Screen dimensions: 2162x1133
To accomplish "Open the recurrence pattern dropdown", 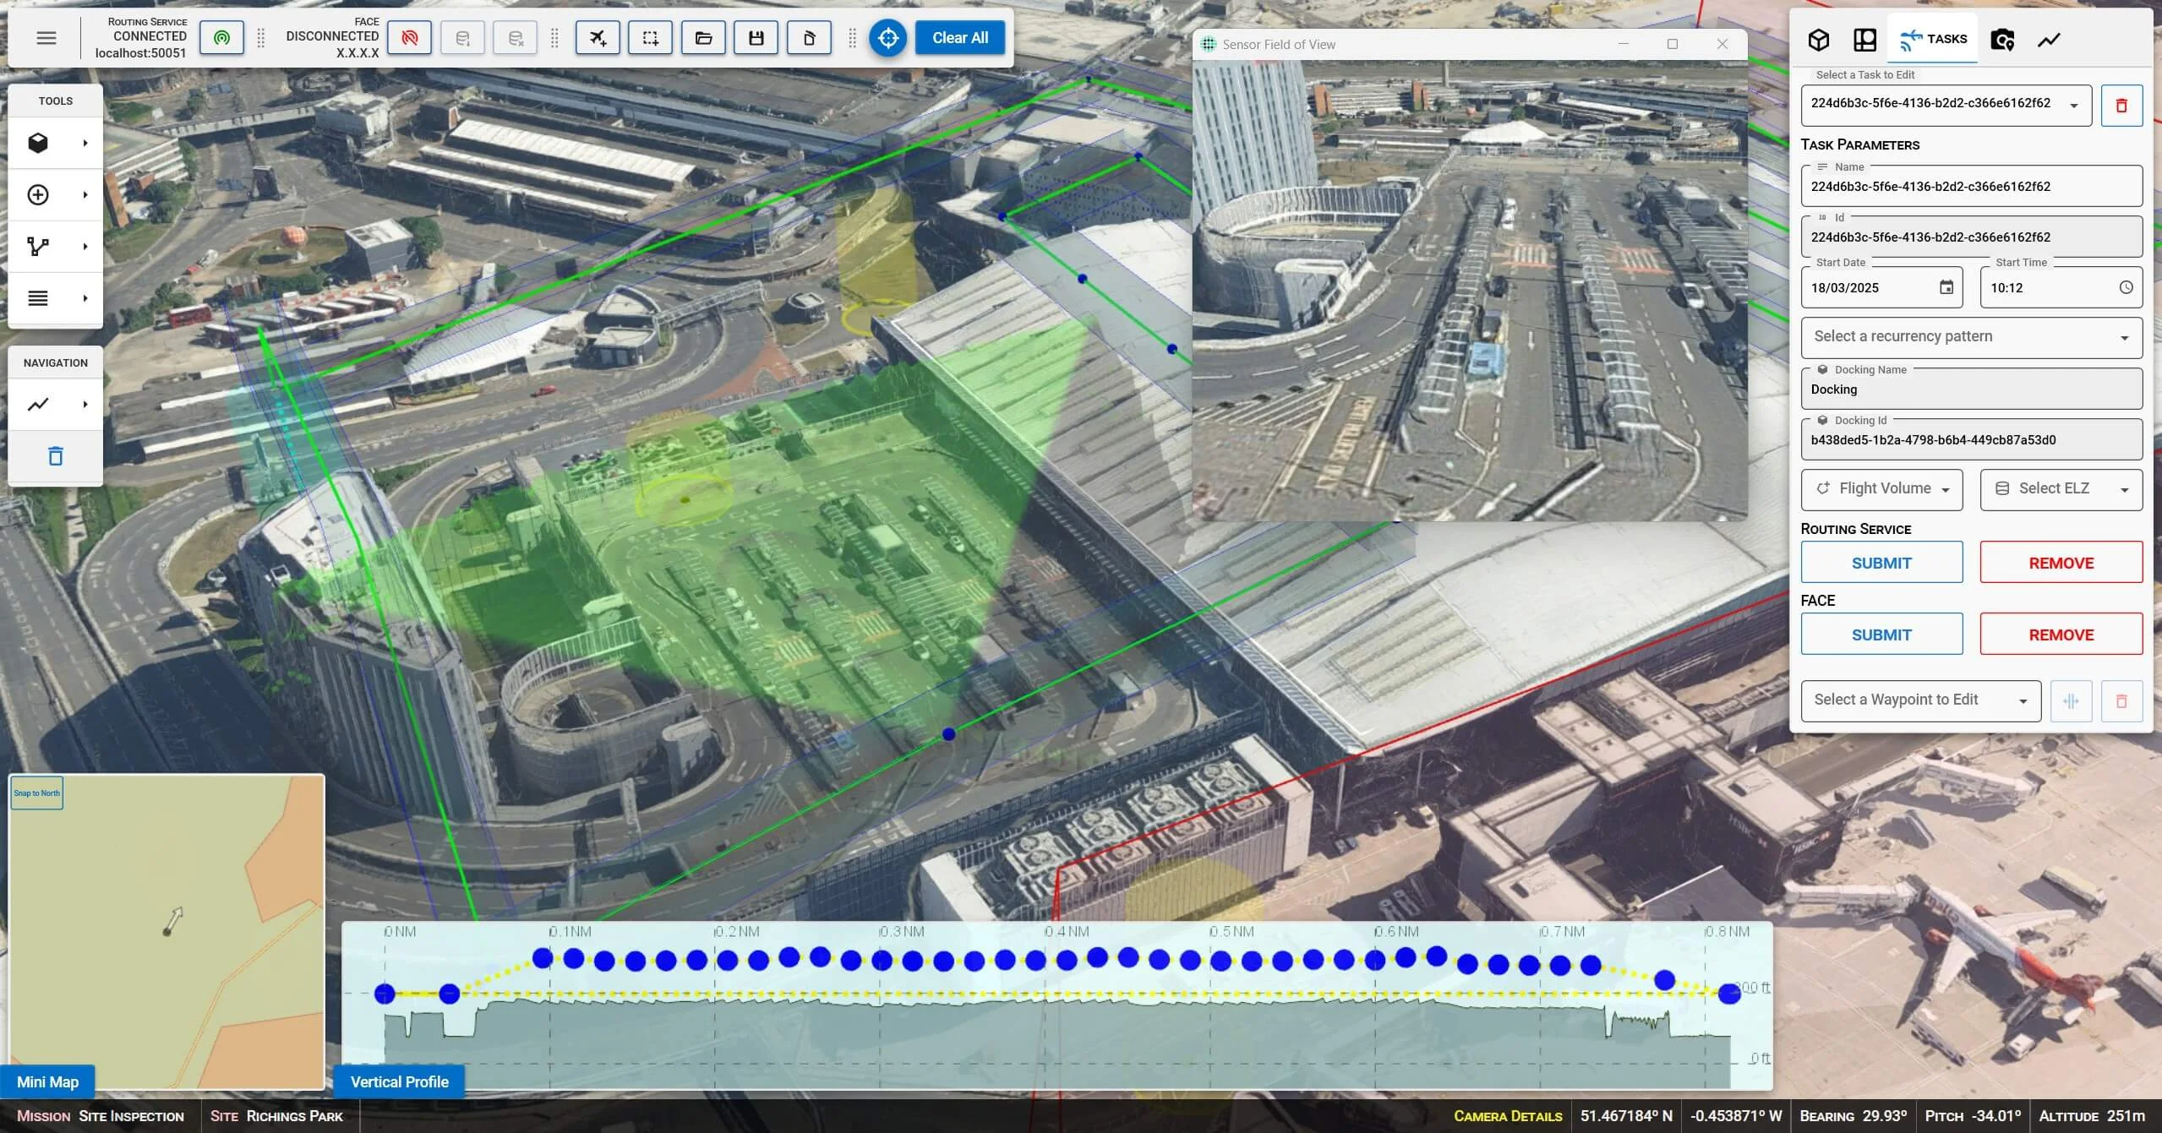I will (x=1971, y=337).
